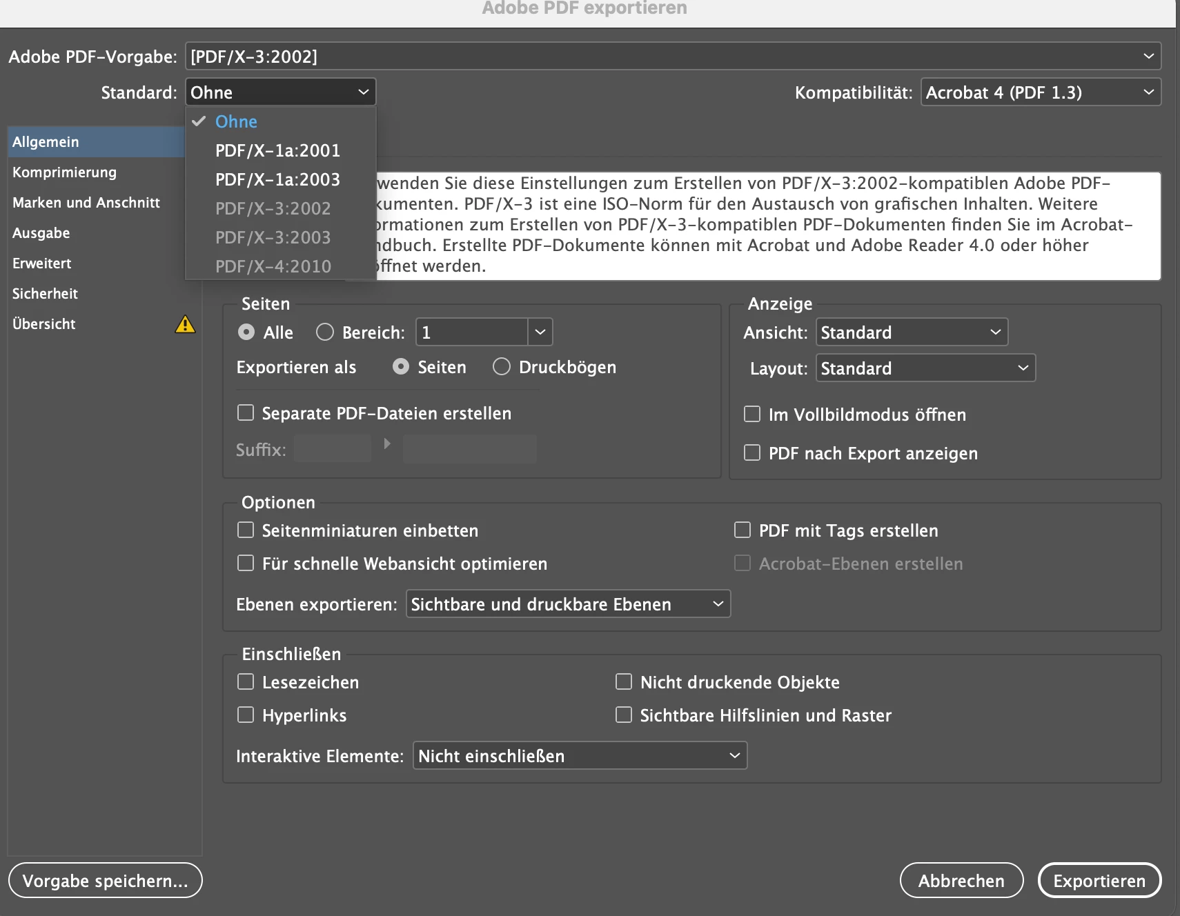Click the warning icon next to Übersicht
Image resolution: width=1180 pixels, height=916 pixels.
(x=185, y=324)
